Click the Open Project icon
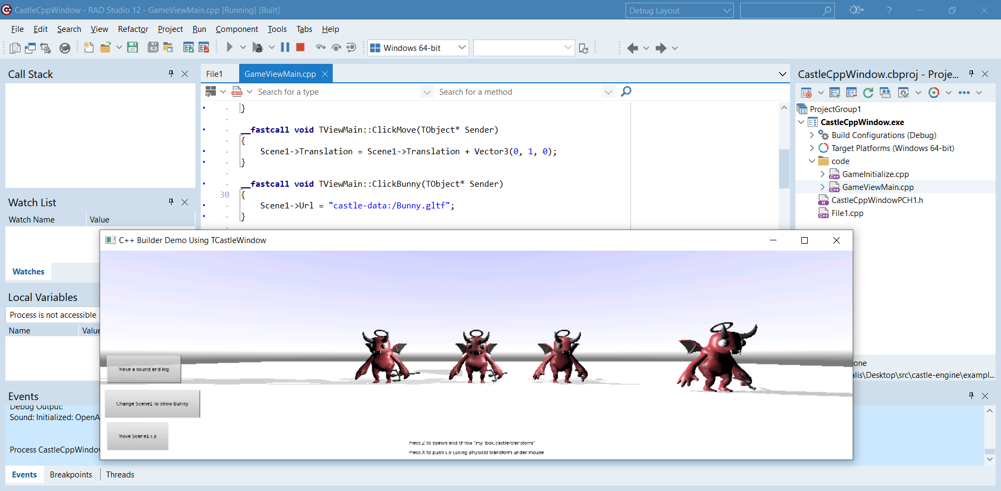Viewport: 1001px width, 491px height. (x=168, y=48)
